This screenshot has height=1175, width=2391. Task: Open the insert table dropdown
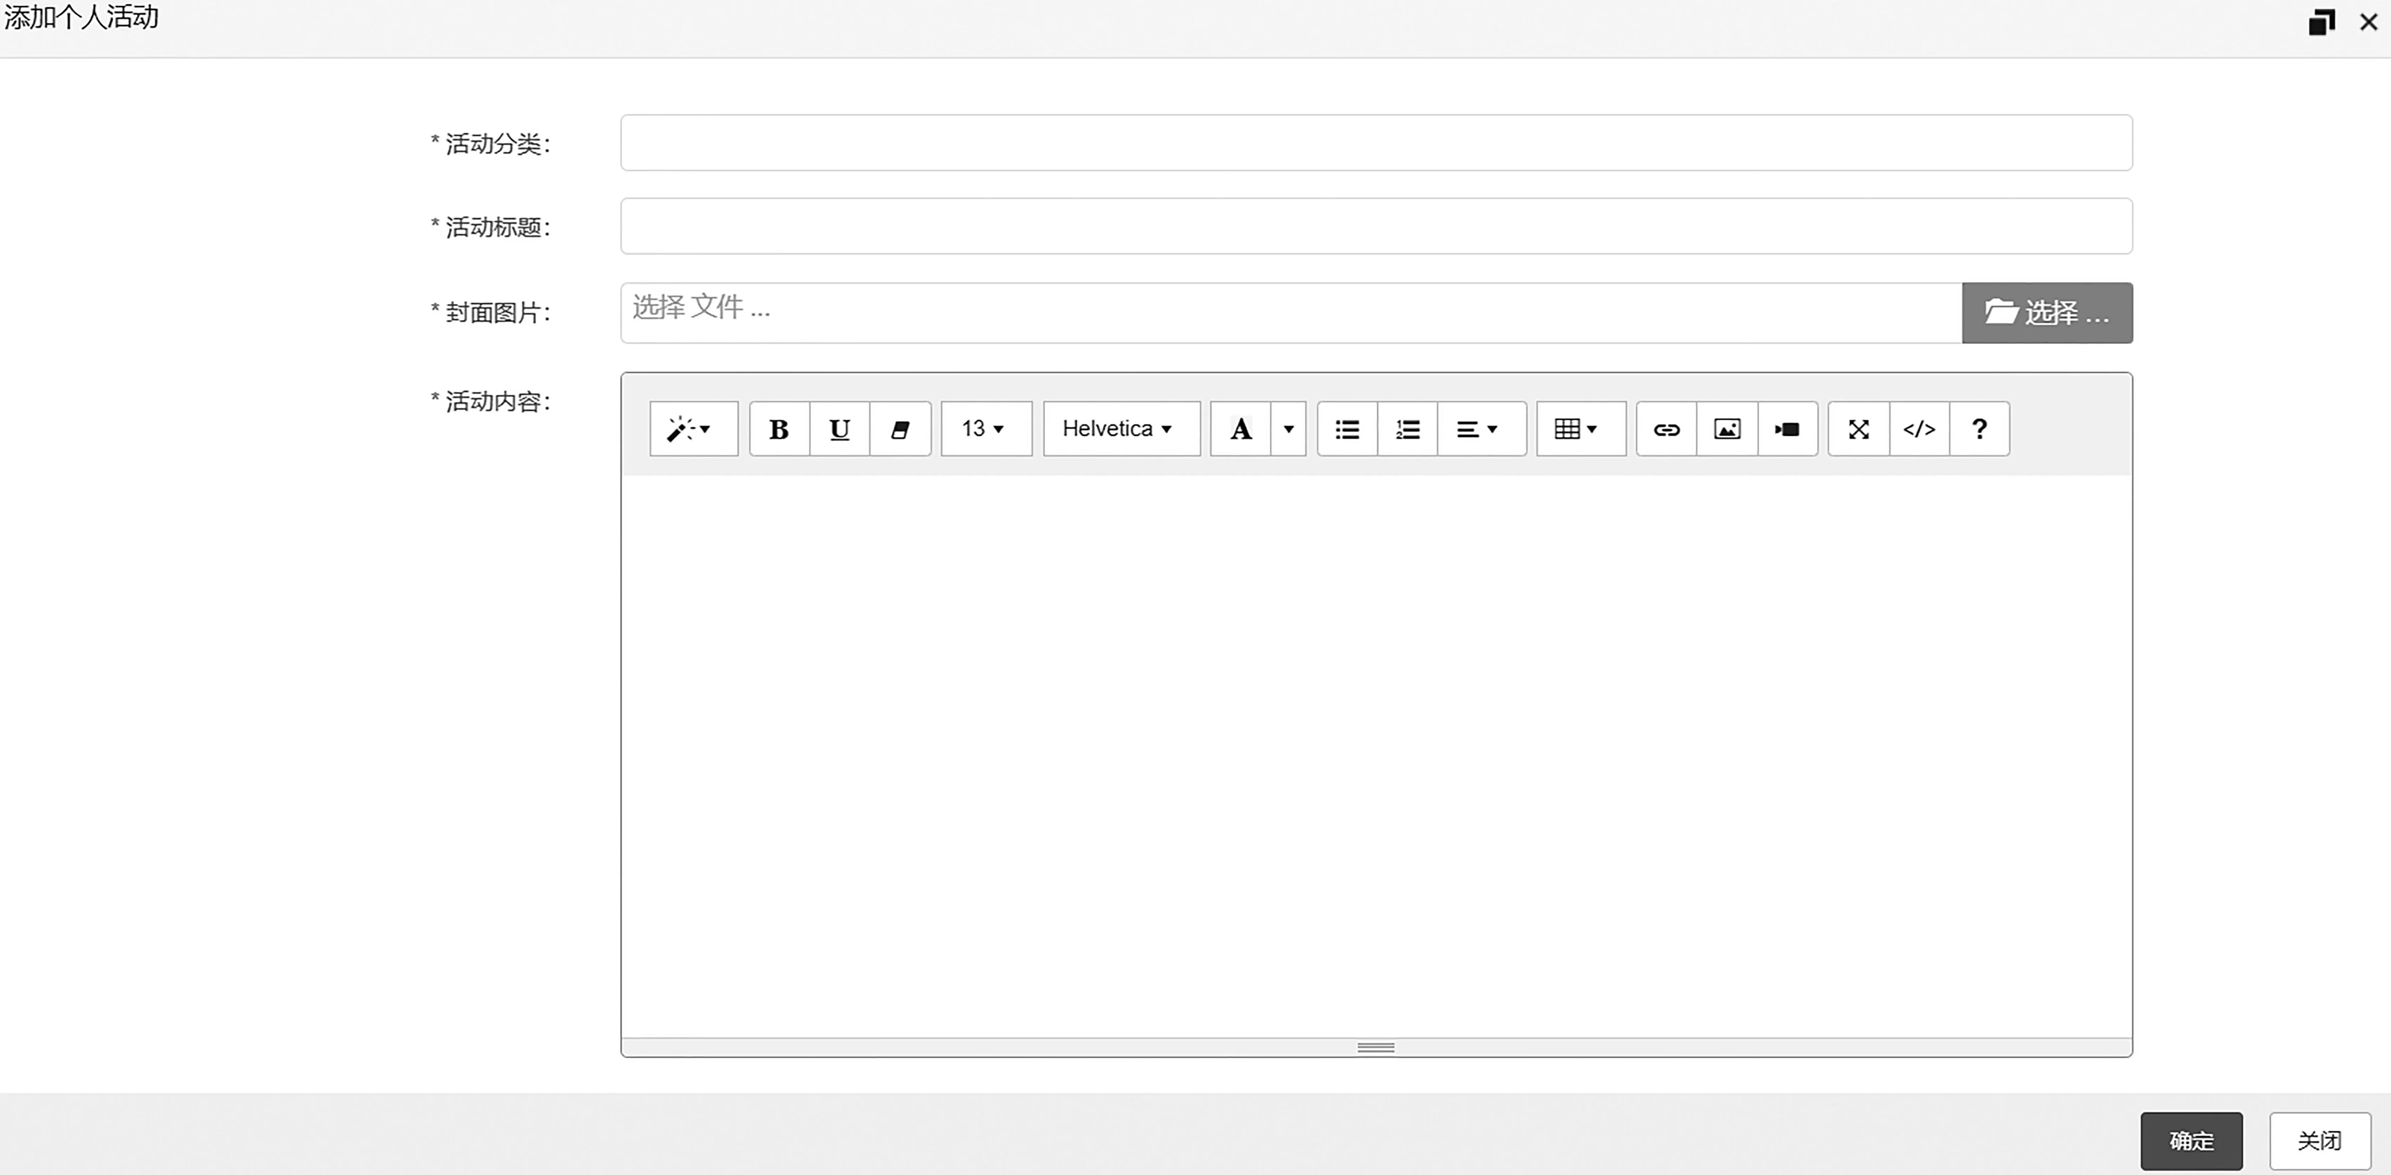tap(1581, 429)
